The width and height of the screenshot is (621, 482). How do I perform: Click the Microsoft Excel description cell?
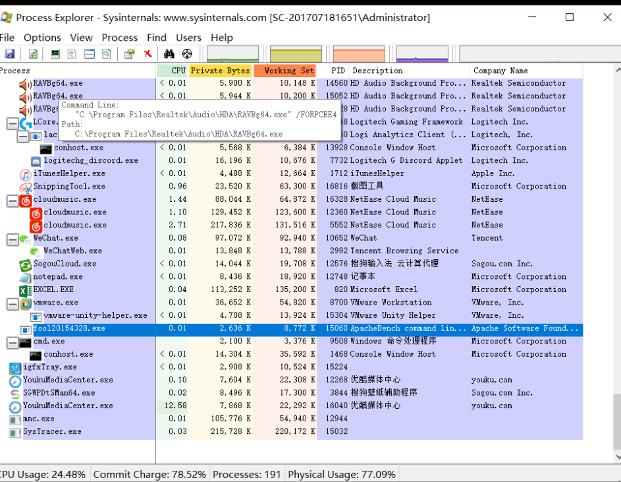[384, 290]
